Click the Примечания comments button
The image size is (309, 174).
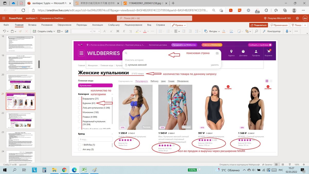point(279,25)
